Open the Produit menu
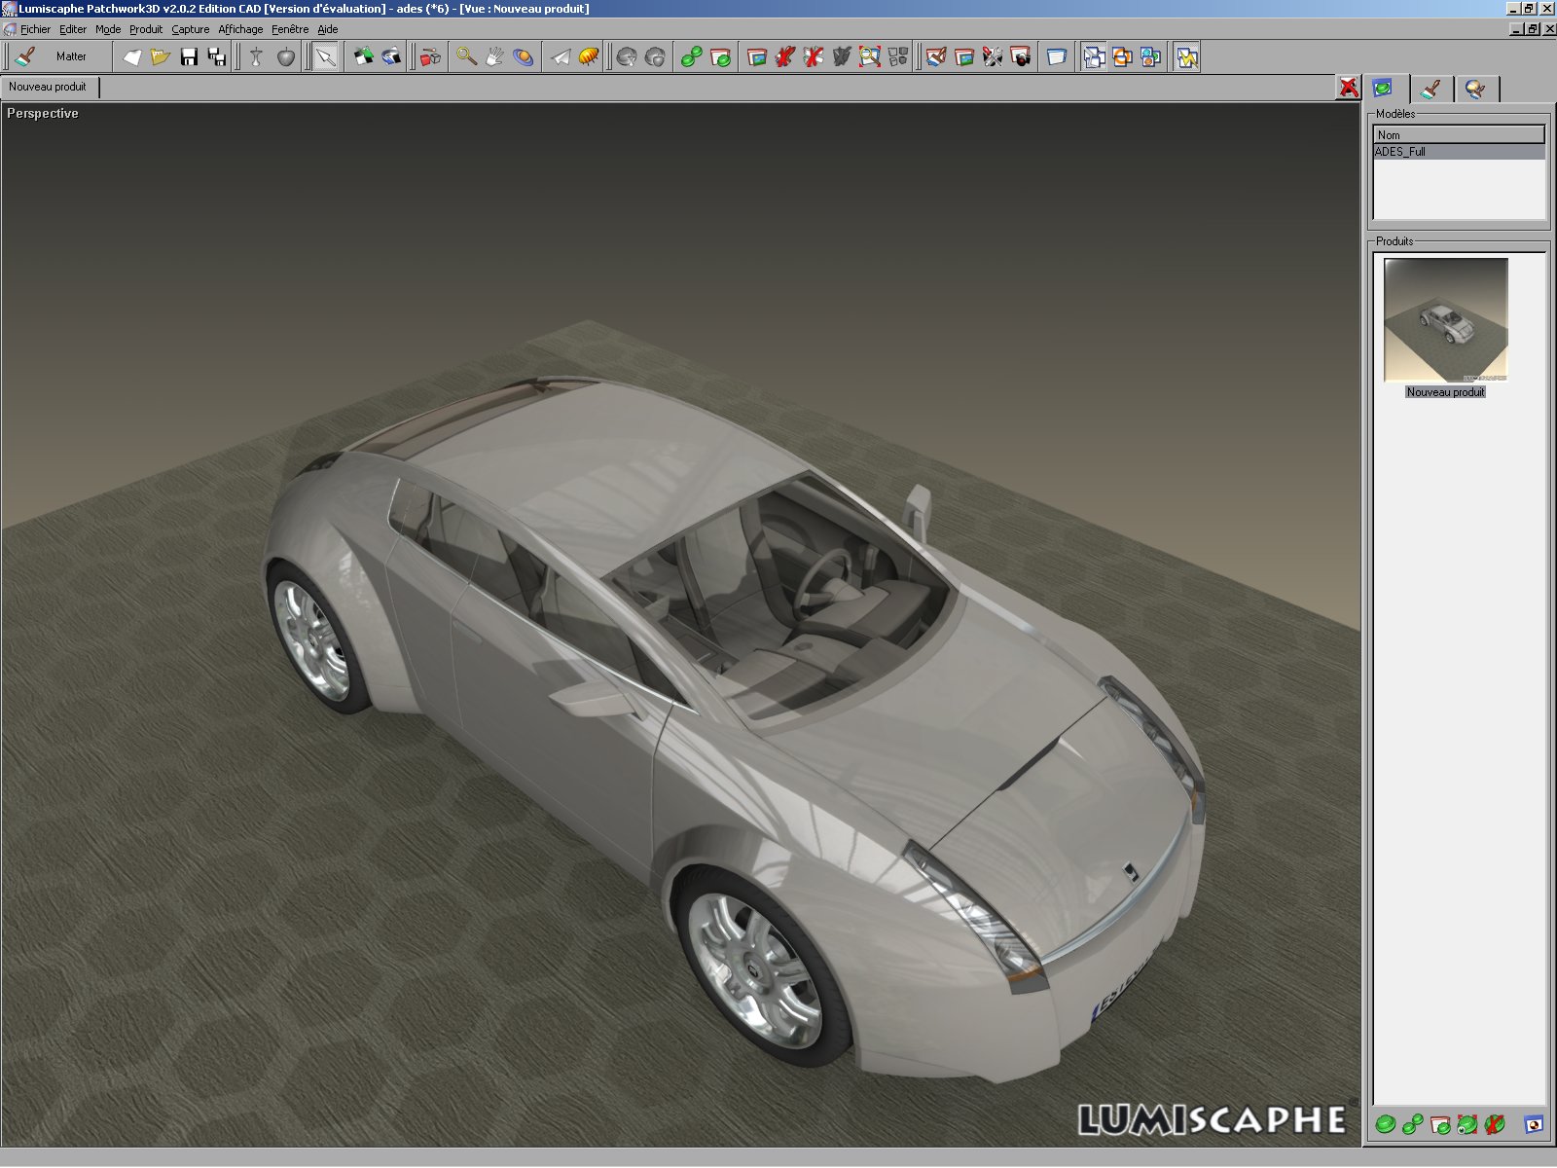 [x=146, y=29]
